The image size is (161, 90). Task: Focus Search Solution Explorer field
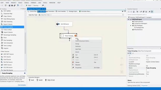[144, 14]
